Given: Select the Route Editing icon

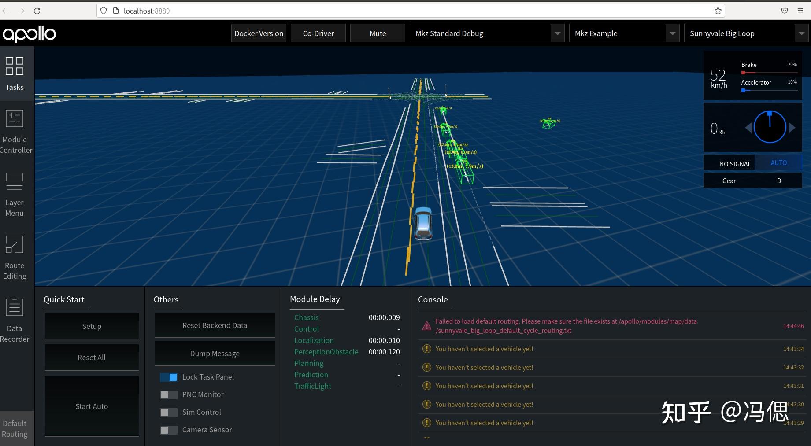Looking at the screenshot, I should pyautogui.click(x=15, y=245).
